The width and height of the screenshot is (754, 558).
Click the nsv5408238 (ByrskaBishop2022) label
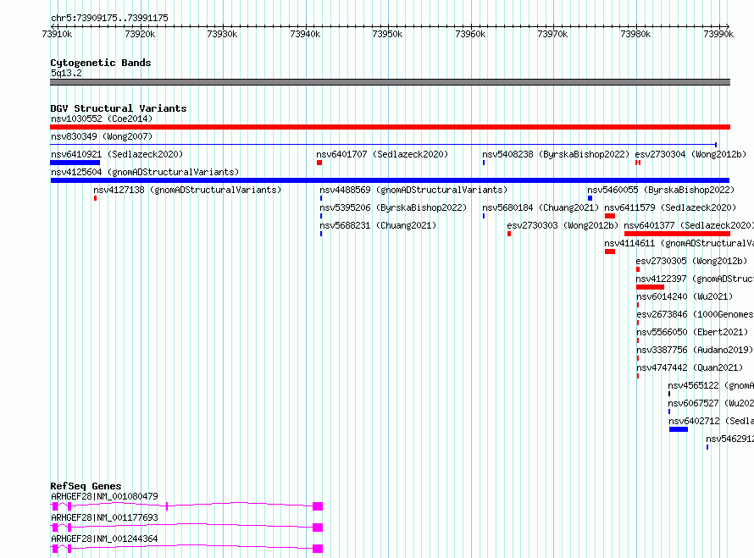556,154
